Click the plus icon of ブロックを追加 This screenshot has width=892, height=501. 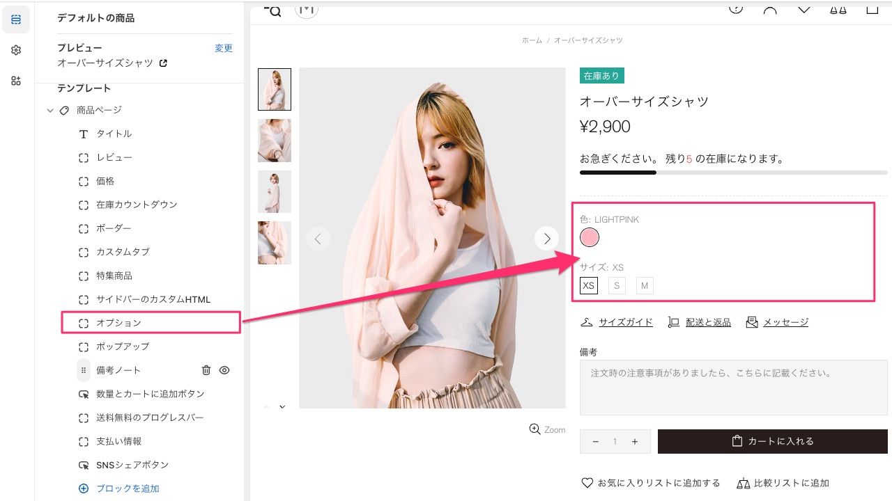coord(84,488)
